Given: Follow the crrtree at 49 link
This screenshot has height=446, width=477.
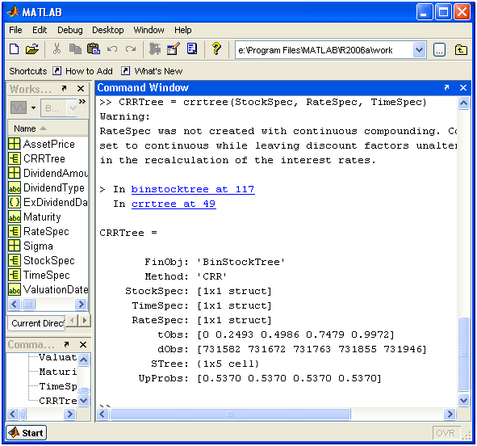Looking at the screenshot, I should pyautogui.click(x=174, y=204).
